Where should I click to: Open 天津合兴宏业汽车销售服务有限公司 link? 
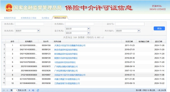70,46
